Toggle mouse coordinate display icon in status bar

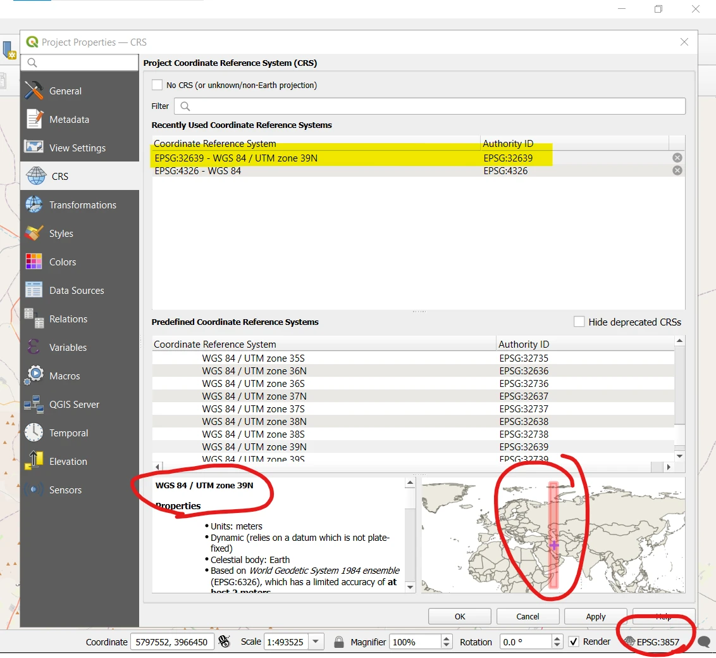click(x=224, y=642)
